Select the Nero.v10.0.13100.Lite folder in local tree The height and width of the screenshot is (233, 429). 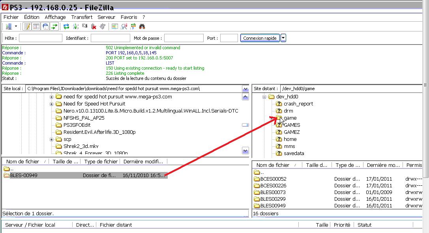[x=151, y=111]
